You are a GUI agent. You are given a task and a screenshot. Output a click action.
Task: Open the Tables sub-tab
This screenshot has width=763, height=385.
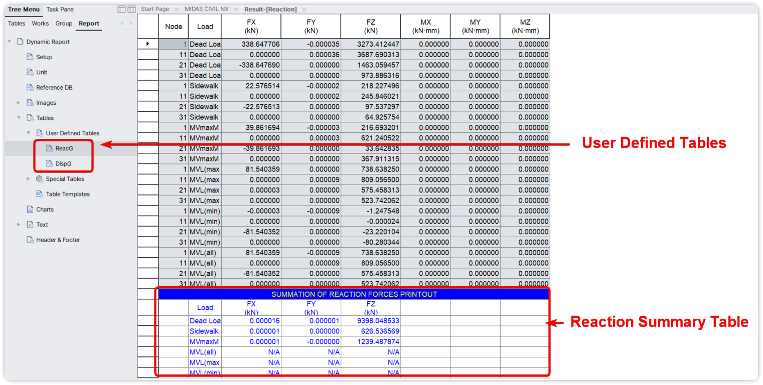point(17,24)
